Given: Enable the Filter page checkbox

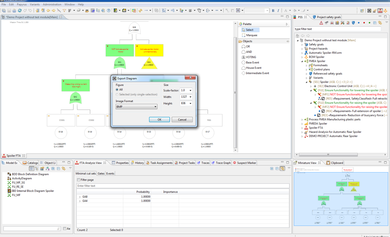Looking at the screenshot, I should (x=79, y=180).
